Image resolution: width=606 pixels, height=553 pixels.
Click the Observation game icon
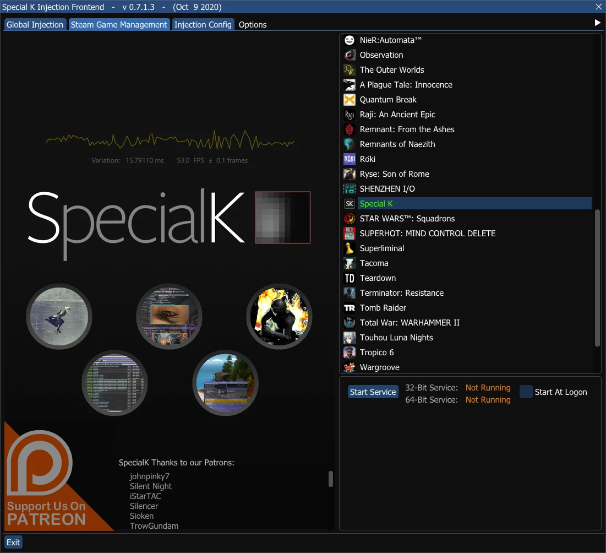point(350,55)
